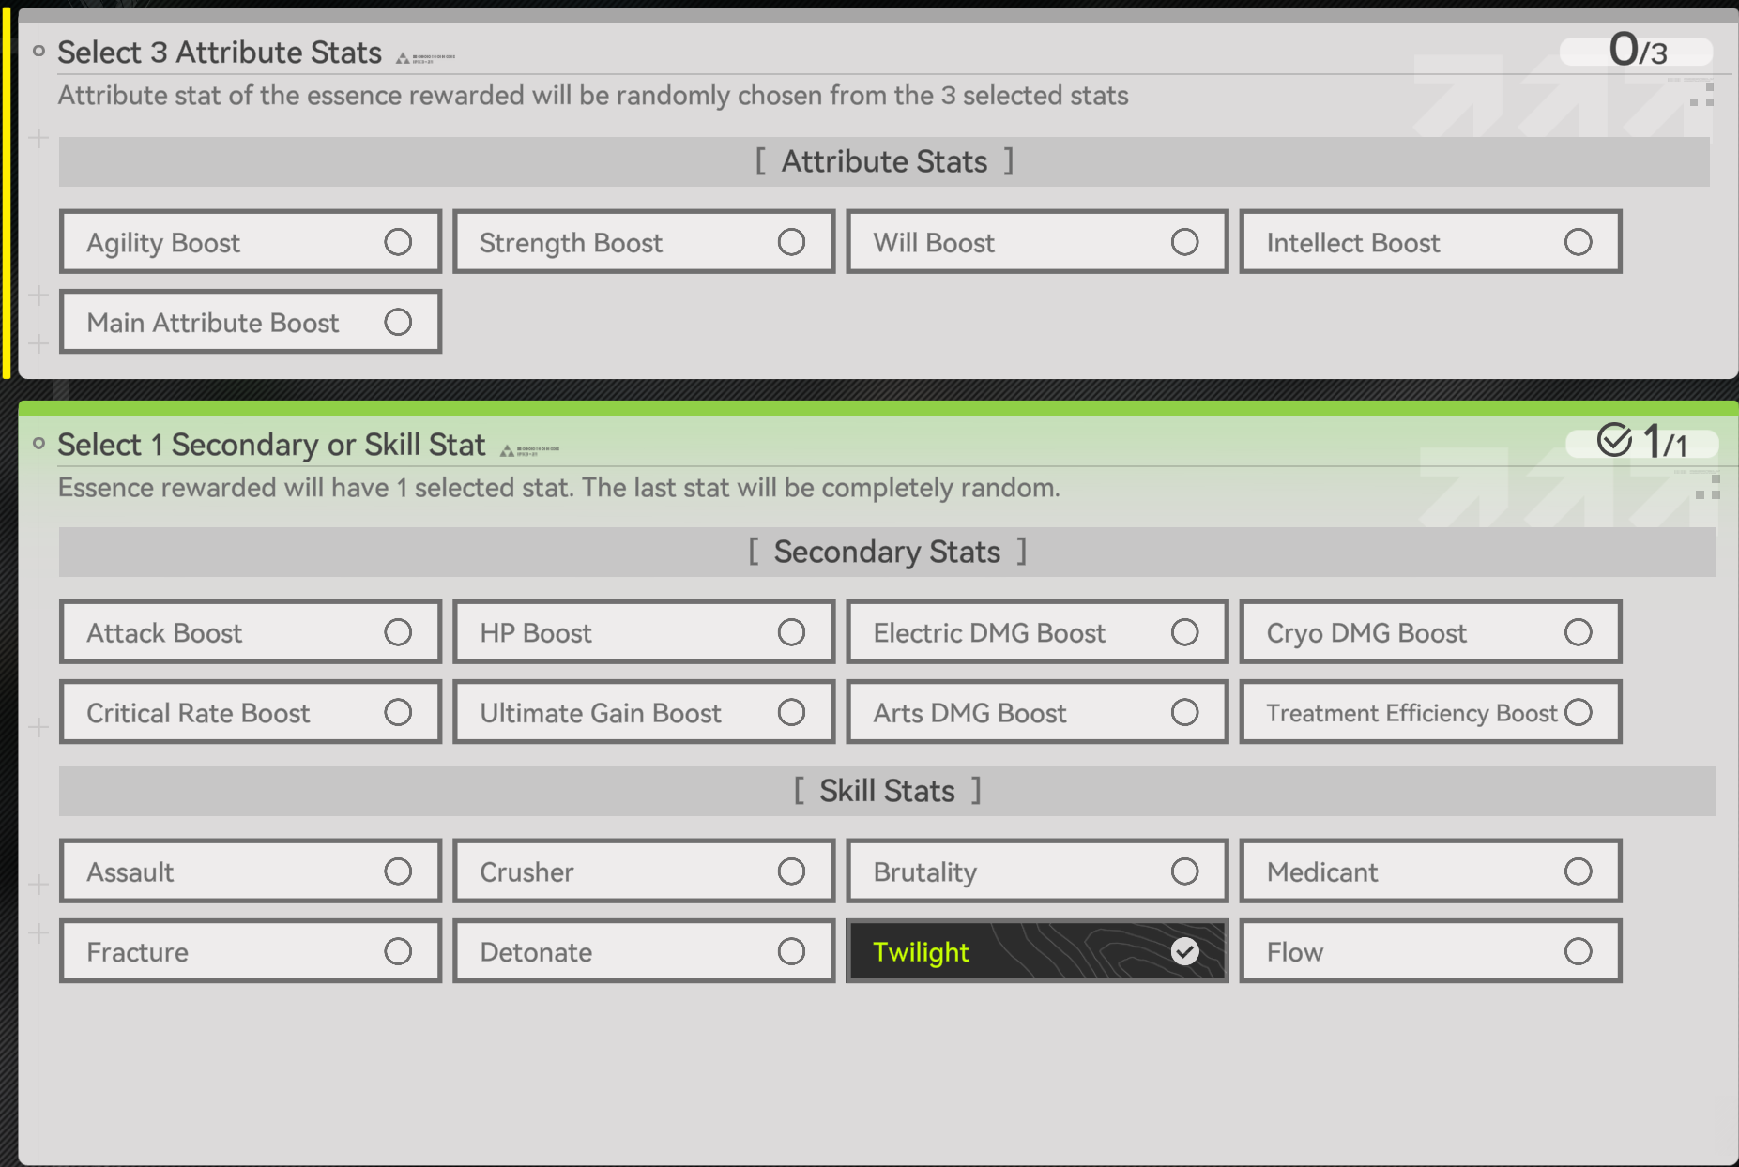Select Attack Boost secondary stat
This screenshot has width=1739, height=1167.
(x=251, y=632)
